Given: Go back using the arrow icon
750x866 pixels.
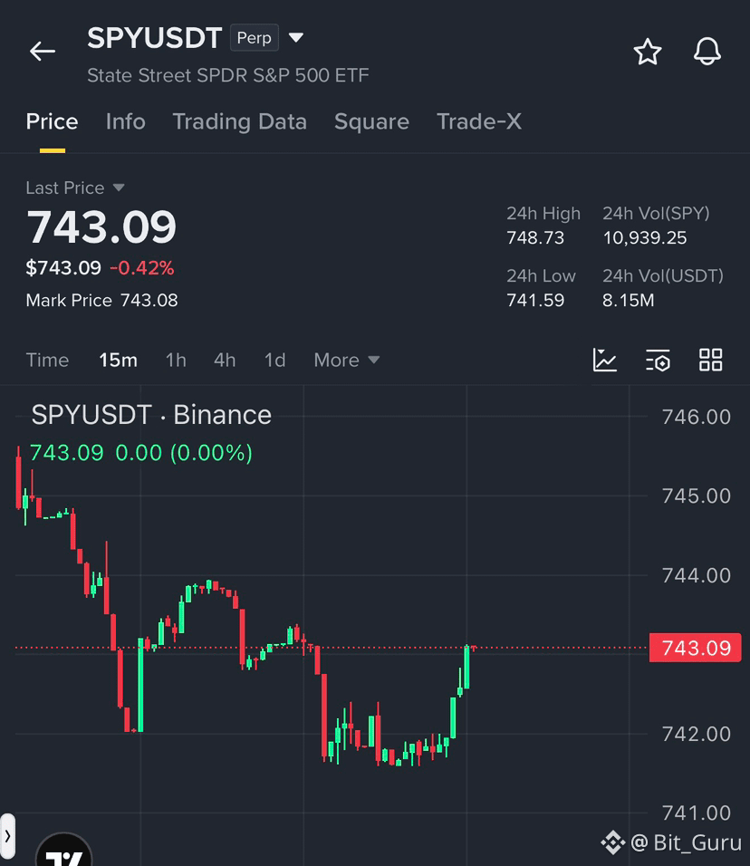Looking at the screenshot, I should (x=43, y=52).
